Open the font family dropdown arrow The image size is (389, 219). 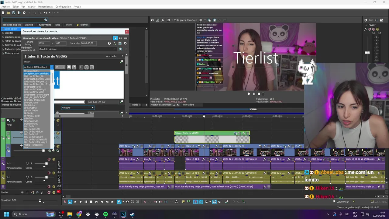[x=52, y=67]
